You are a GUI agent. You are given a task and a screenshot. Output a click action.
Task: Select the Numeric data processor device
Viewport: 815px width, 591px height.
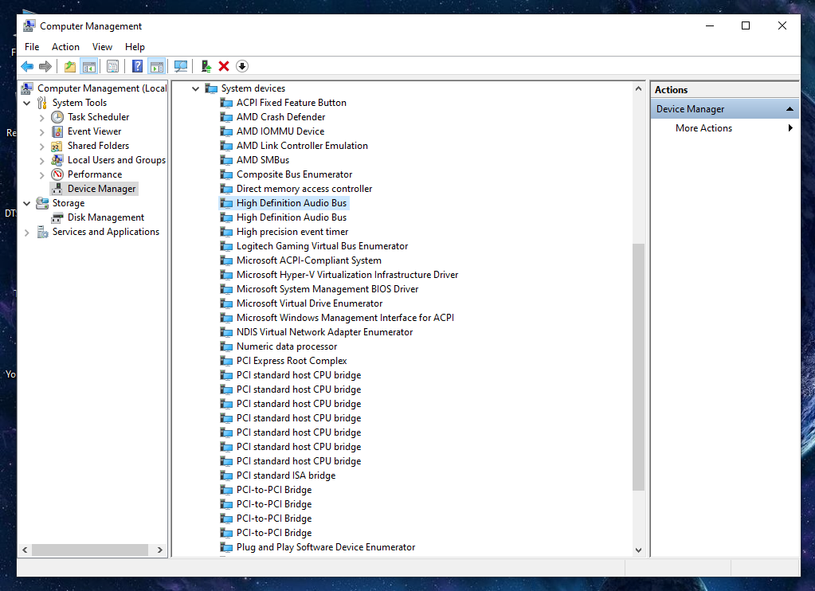(x=287, y=346)
